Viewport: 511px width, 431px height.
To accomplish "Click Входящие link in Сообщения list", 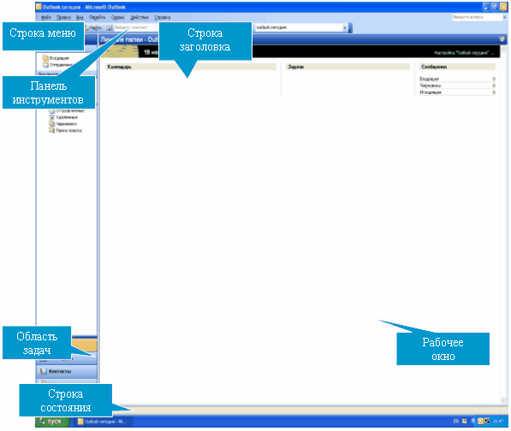I will (429, 79).
